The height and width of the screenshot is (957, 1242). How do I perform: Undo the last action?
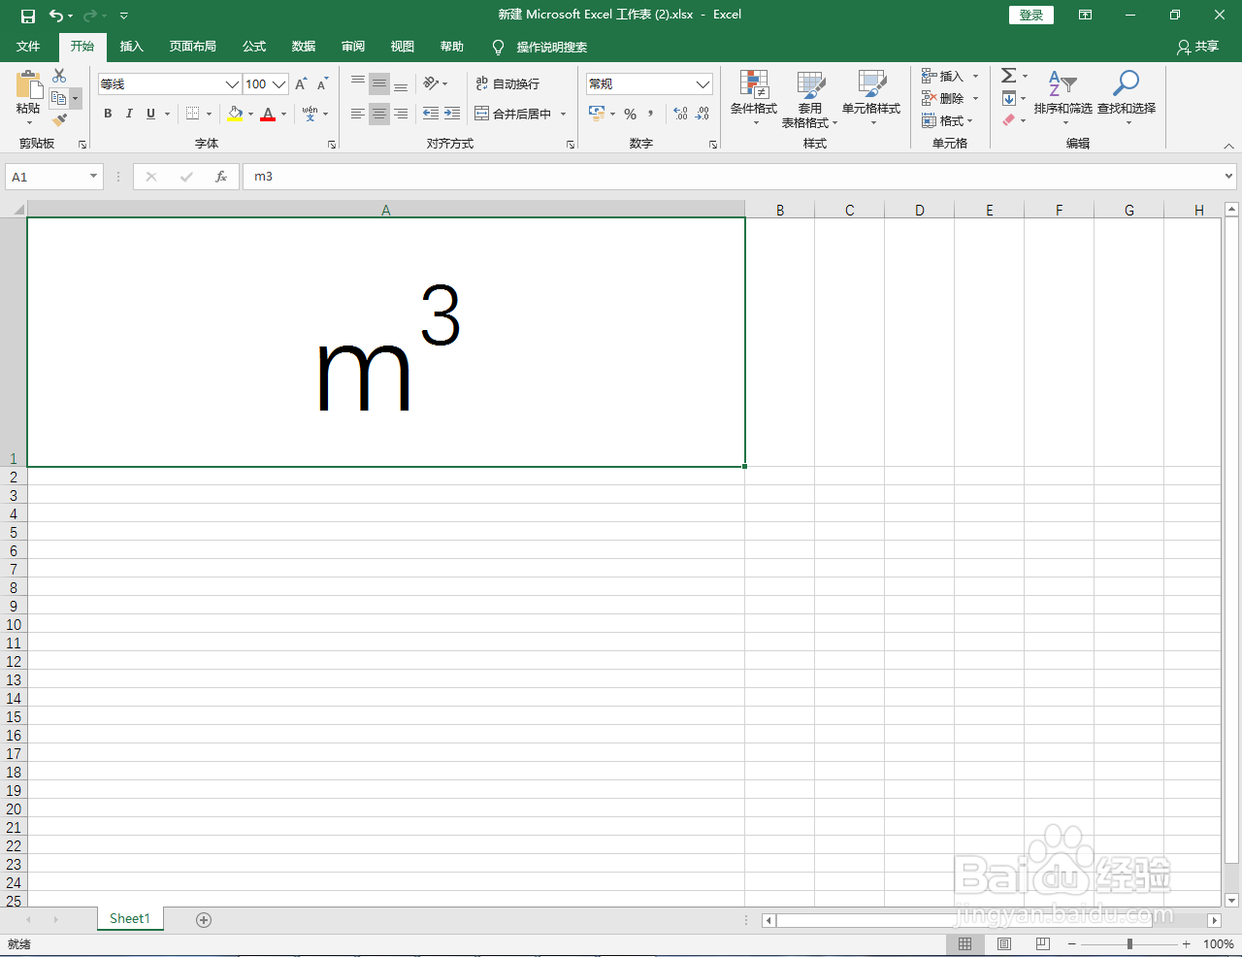pos(56,16)
